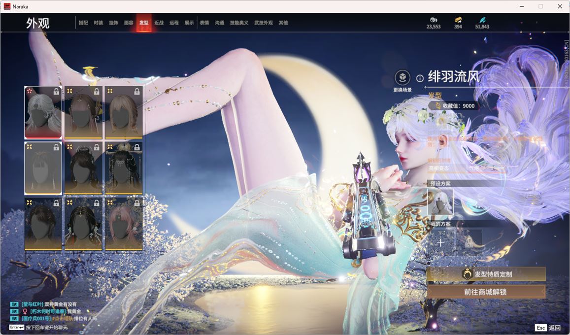Click the feather currency 51,843
Viewport: 570px width, 335px height.
[x=482, y=23]
